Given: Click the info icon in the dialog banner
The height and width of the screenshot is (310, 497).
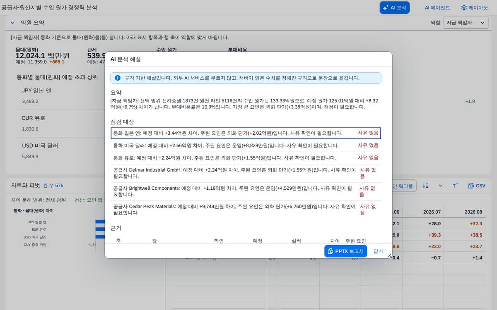Looking at the screenshot, I should tap(118, 78).
